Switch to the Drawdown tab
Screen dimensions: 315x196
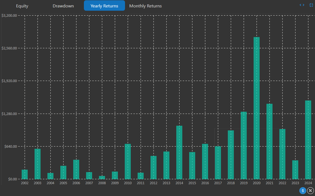coord(63,6)
